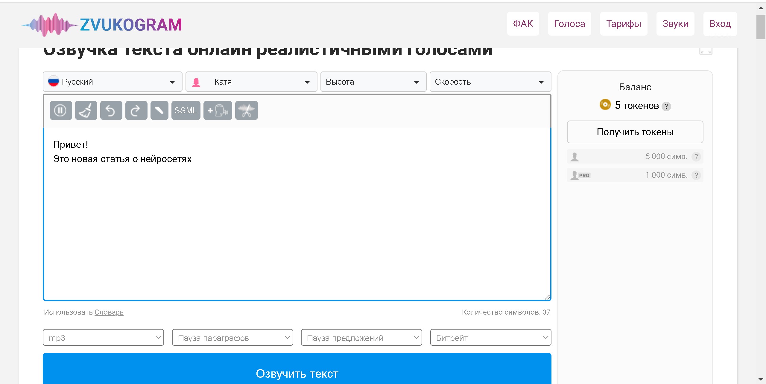Open the Пауза параграфов dropdown

(x=232, y=337)
